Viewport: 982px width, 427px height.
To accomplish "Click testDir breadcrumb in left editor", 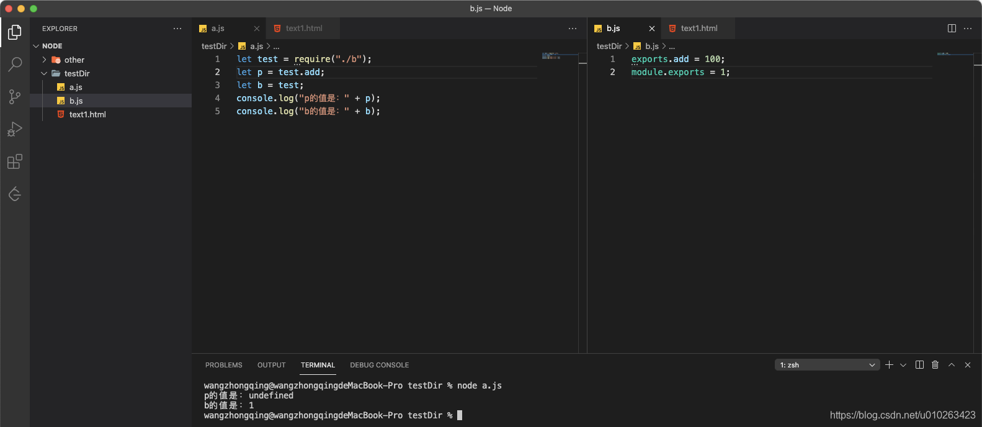I will tap(214, 46).
